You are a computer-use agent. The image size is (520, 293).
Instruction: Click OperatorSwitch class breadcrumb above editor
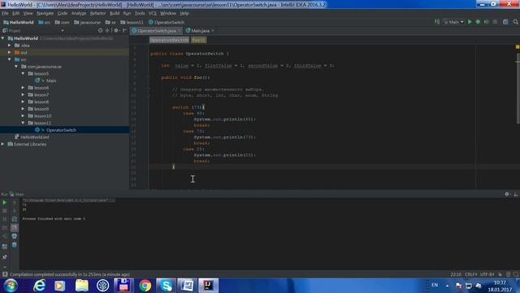click(x=169, y=40)
